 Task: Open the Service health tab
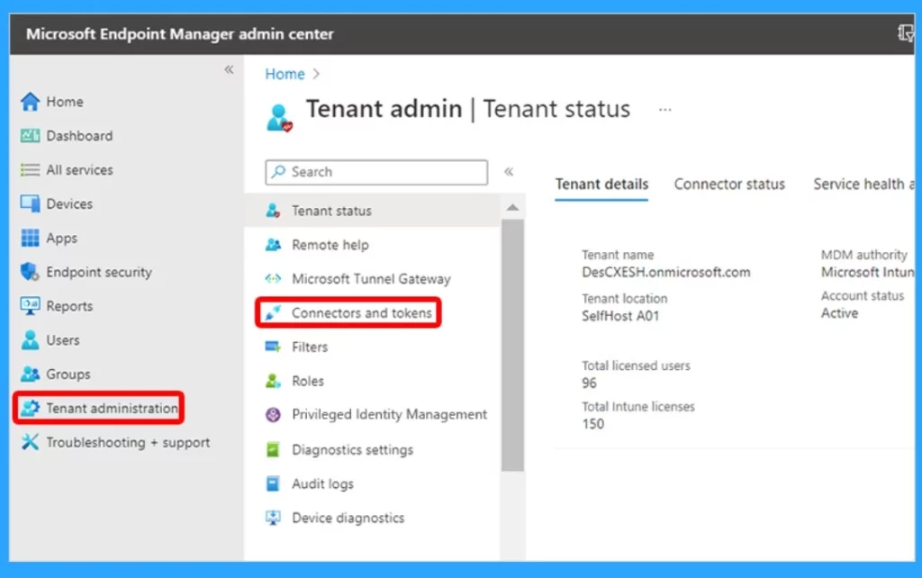coord(863,184)
